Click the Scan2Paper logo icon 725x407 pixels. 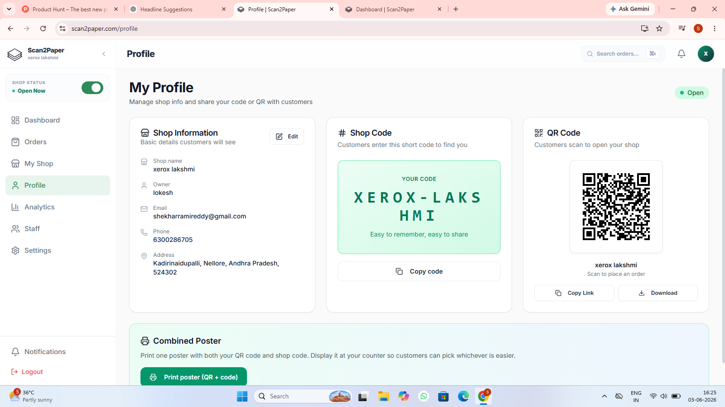[14, 54]
